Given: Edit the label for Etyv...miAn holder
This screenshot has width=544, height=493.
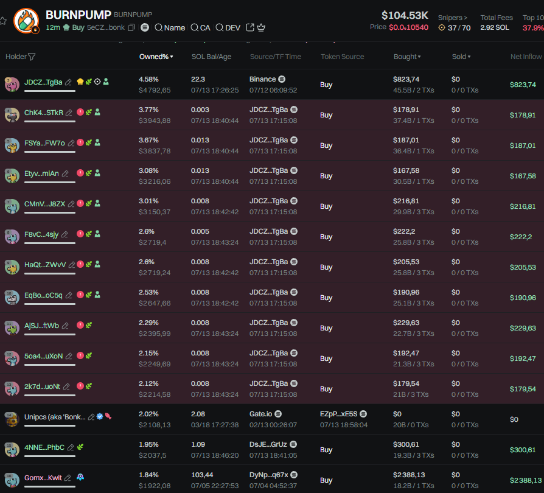Looking at the screenshot, I should pos(65,173).
